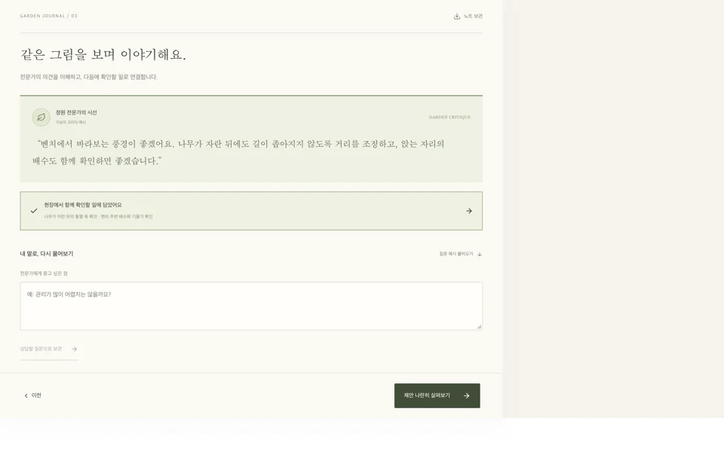Go back with the 이전 button

click(32, 395)
